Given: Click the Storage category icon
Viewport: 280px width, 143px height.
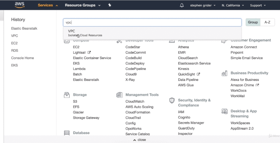Looking at the screenshot, I should click(x=67, y=95).
